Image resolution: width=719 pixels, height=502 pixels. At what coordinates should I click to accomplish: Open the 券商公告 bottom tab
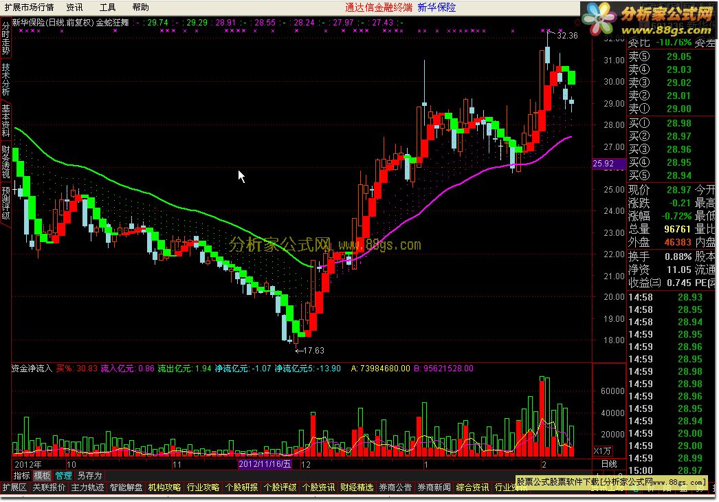pos(396,488)
